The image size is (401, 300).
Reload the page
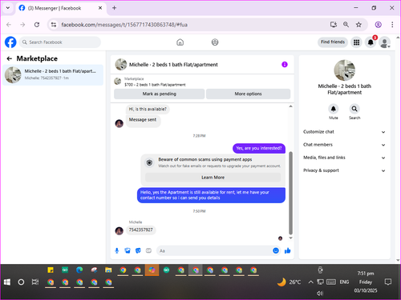[37, 25]
